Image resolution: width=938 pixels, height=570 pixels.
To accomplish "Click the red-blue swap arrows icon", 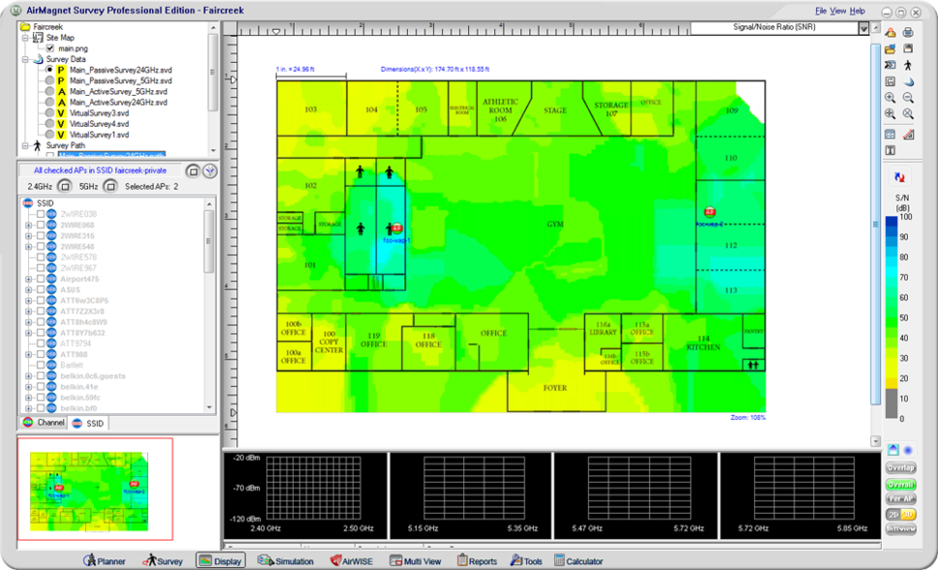I will click(899, 177).
